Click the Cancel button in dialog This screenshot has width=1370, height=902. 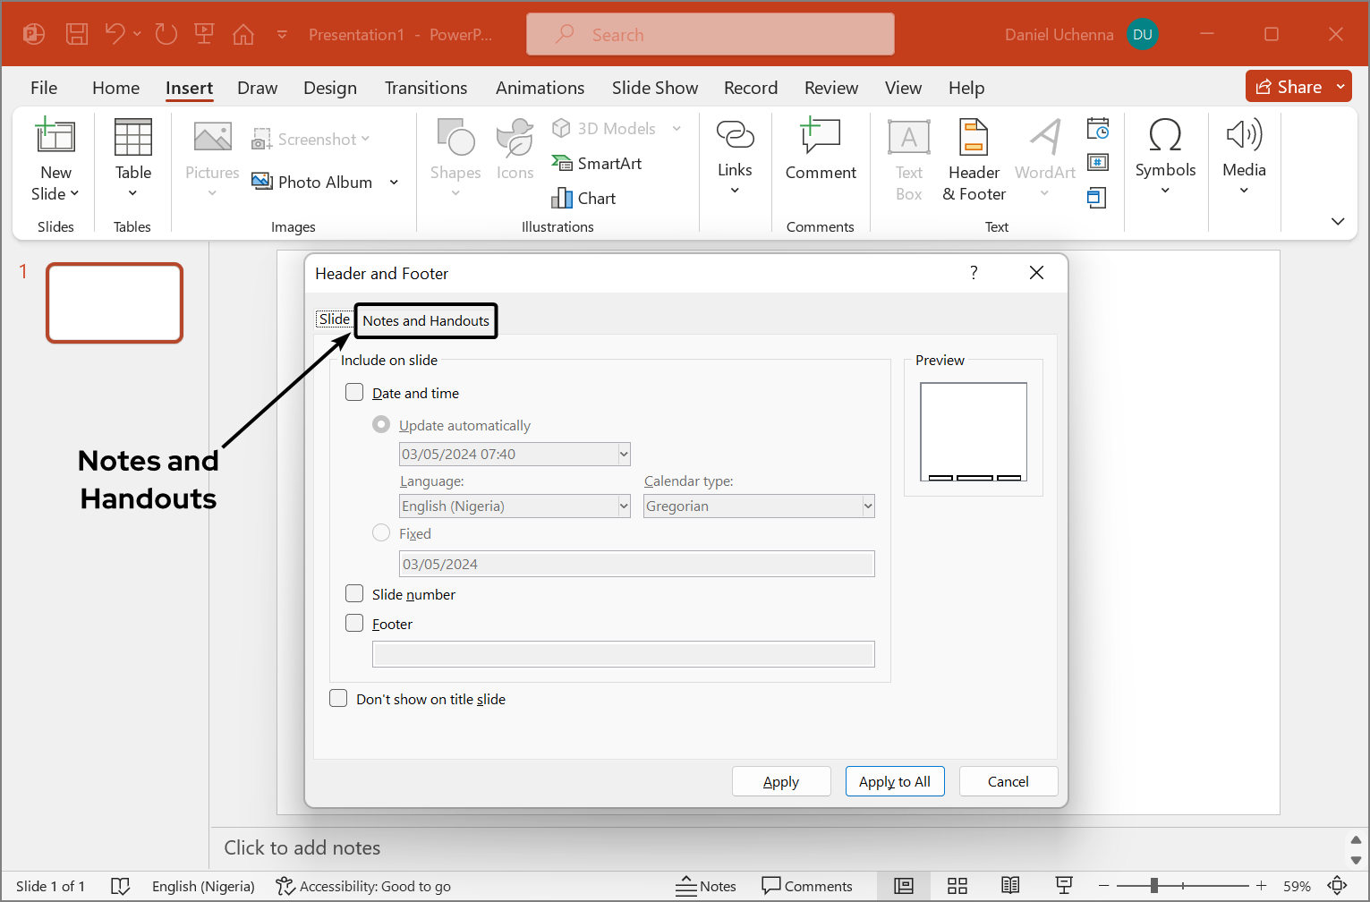1008,781
